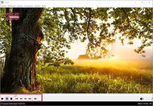
Task: Open the Fichier menu
Action: 4,6
